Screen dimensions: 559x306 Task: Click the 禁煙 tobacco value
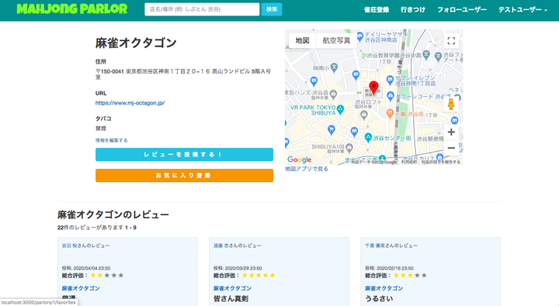(x=100, y=129)
